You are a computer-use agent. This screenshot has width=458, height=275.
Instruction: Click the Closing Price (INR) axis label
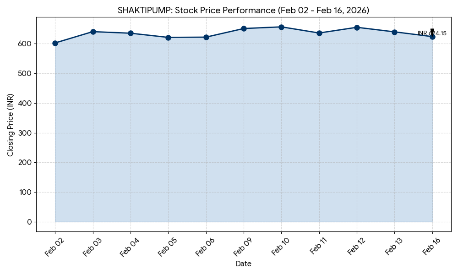click(x=11, y=125)
